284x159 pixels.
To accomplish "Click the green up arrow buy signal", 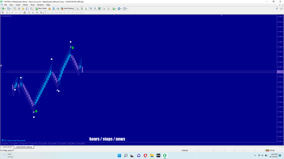I will click(x=36, y=111).
